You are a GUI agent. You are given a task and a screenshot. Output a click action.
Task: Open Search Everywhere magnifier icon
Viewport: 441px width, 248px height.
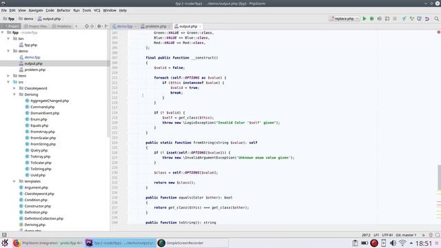coord(436,19)
